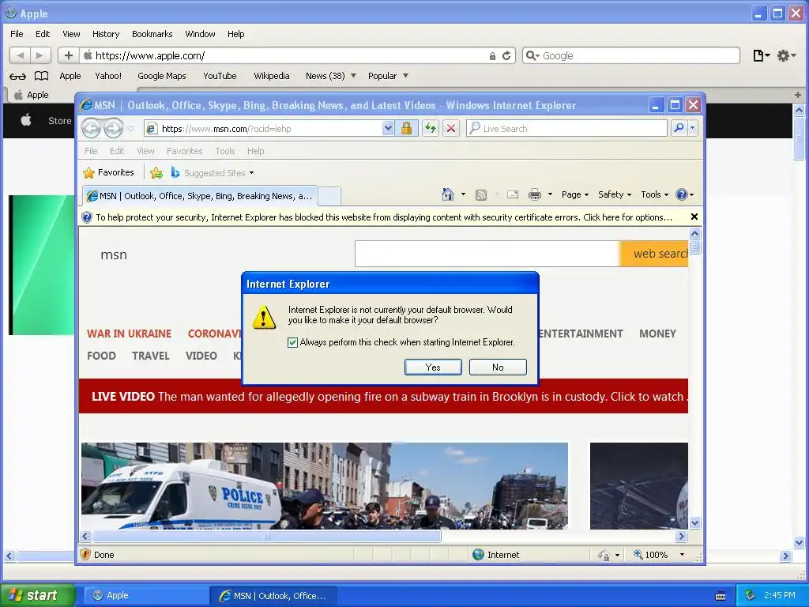Open the IE Tools toolbar dropdown
This screenshot has width=809, height=607.
click(x=655, y=194)
